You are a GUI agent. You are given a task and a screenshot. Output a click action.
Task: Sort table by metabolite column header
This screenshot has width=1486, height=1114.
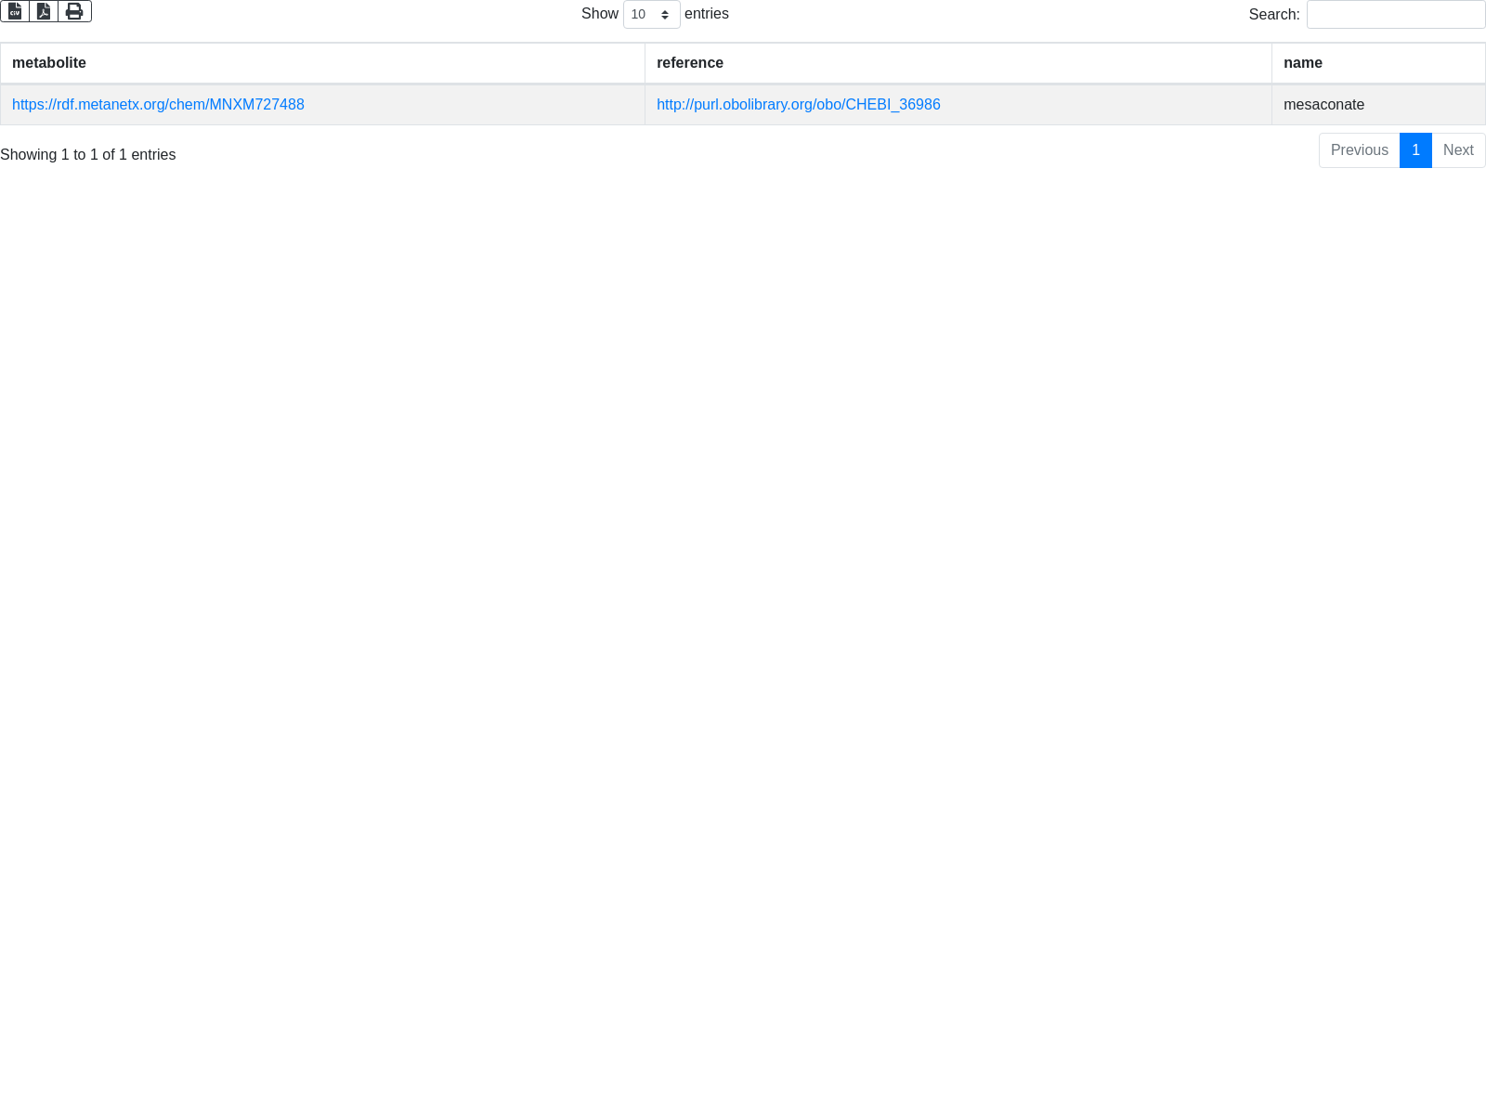click(x=49, y=63)
